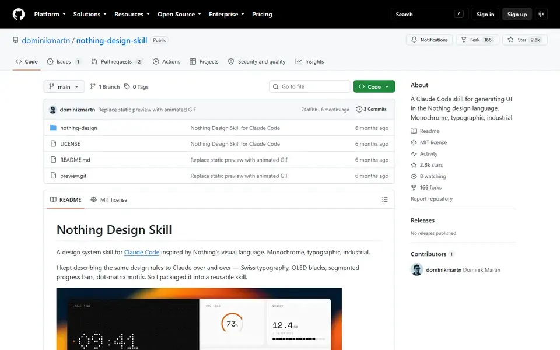Screen dimensions: 560x350
Task: Click Report repository link
Action: coord(432,199)
